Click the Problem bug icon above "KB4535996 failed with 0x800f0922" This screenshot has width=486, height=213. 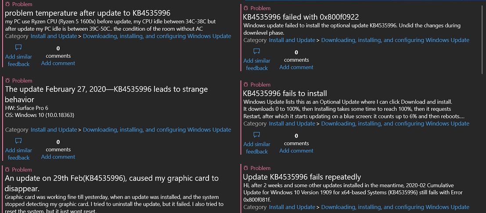tap(246, 8)
